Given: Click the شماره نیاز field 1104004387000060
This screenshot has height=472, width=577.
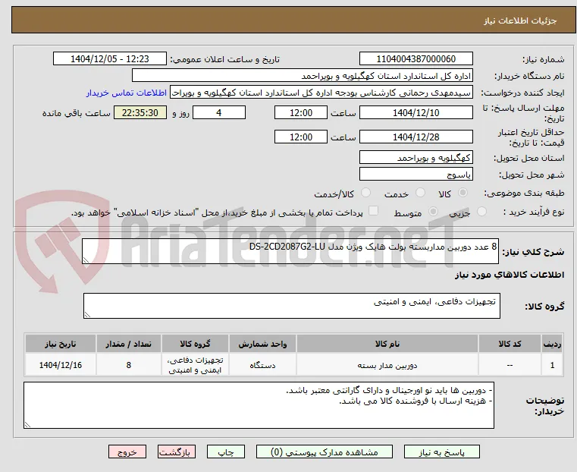Looking at the screenshot, I should coord(416,59).
